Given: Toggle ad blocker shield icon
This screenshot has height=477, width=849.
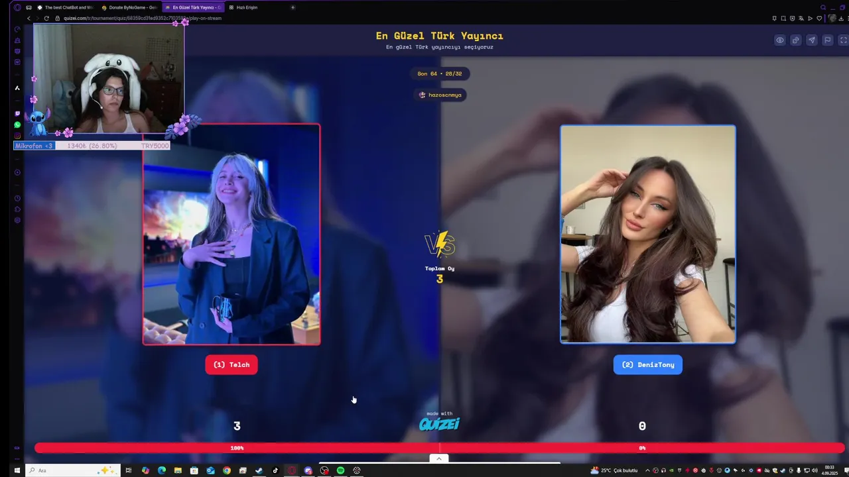Looking at the screenshot, I should [792, 18].
